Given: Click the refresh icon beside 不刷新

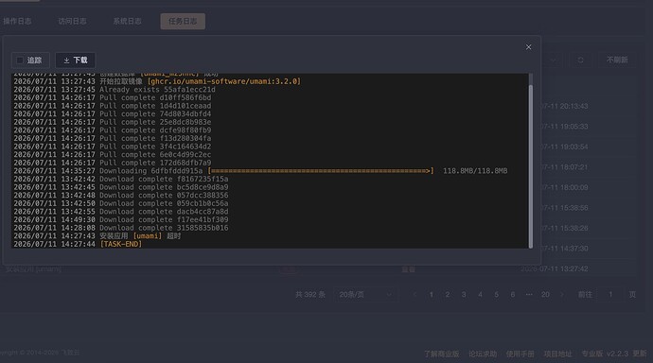Looking at the screenshot, I should pyautogui.click(x=580, y=60).
